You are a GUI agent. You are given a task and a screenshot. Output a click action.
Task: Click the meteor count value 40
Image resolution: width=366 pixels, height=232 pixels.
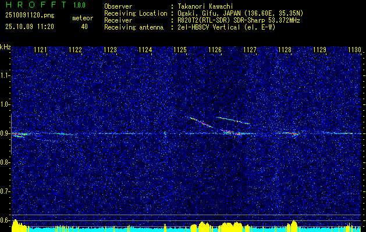click(84, 27)
